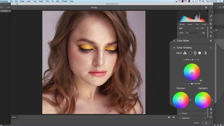The width and height of the screenshot is (224, 126).
Task: Select Midtones-only adjust circle
Action: (195, 53)
